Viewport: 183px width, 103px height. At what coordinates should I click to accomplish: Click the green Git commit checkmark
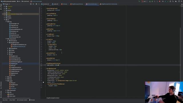click(168, 1)
